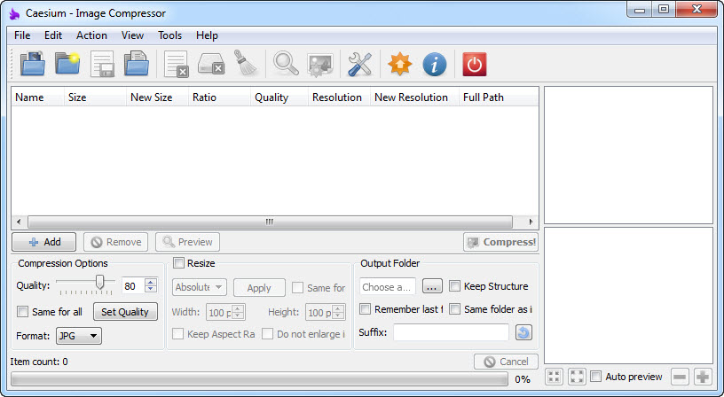Viewport: 724px width, 397px height.
Task: Tick the Do not enlarge images box
Action: [267, 334]
